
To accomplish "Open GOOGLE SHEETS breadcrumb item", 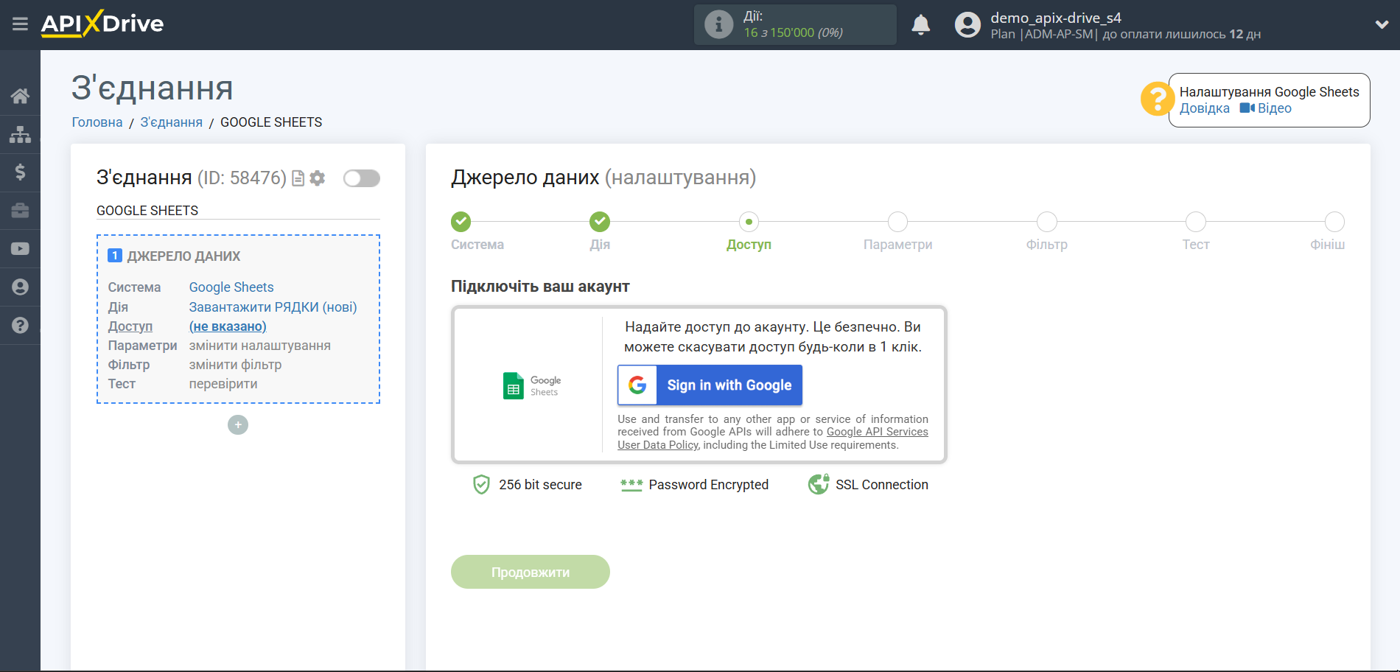I will pos(271,122).
